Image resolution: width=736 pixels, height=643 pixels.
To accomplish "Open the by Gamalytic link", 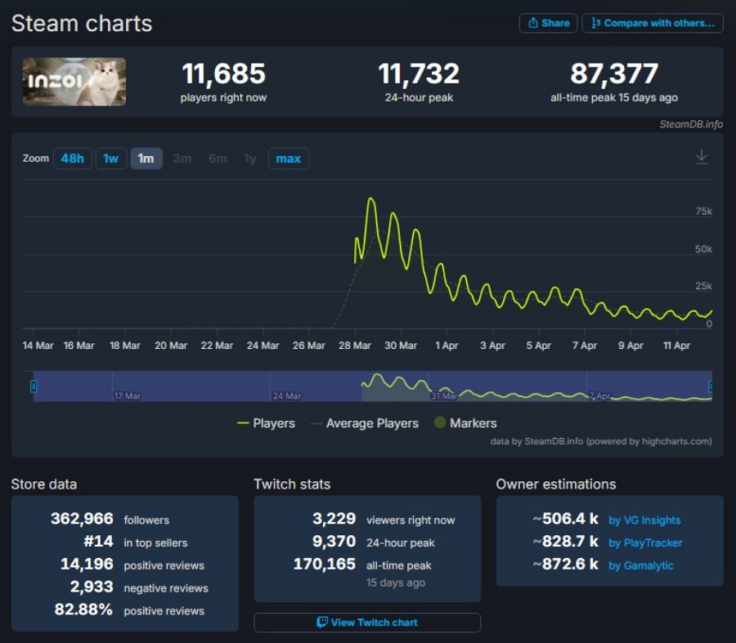I will click(x=640, y=565).
